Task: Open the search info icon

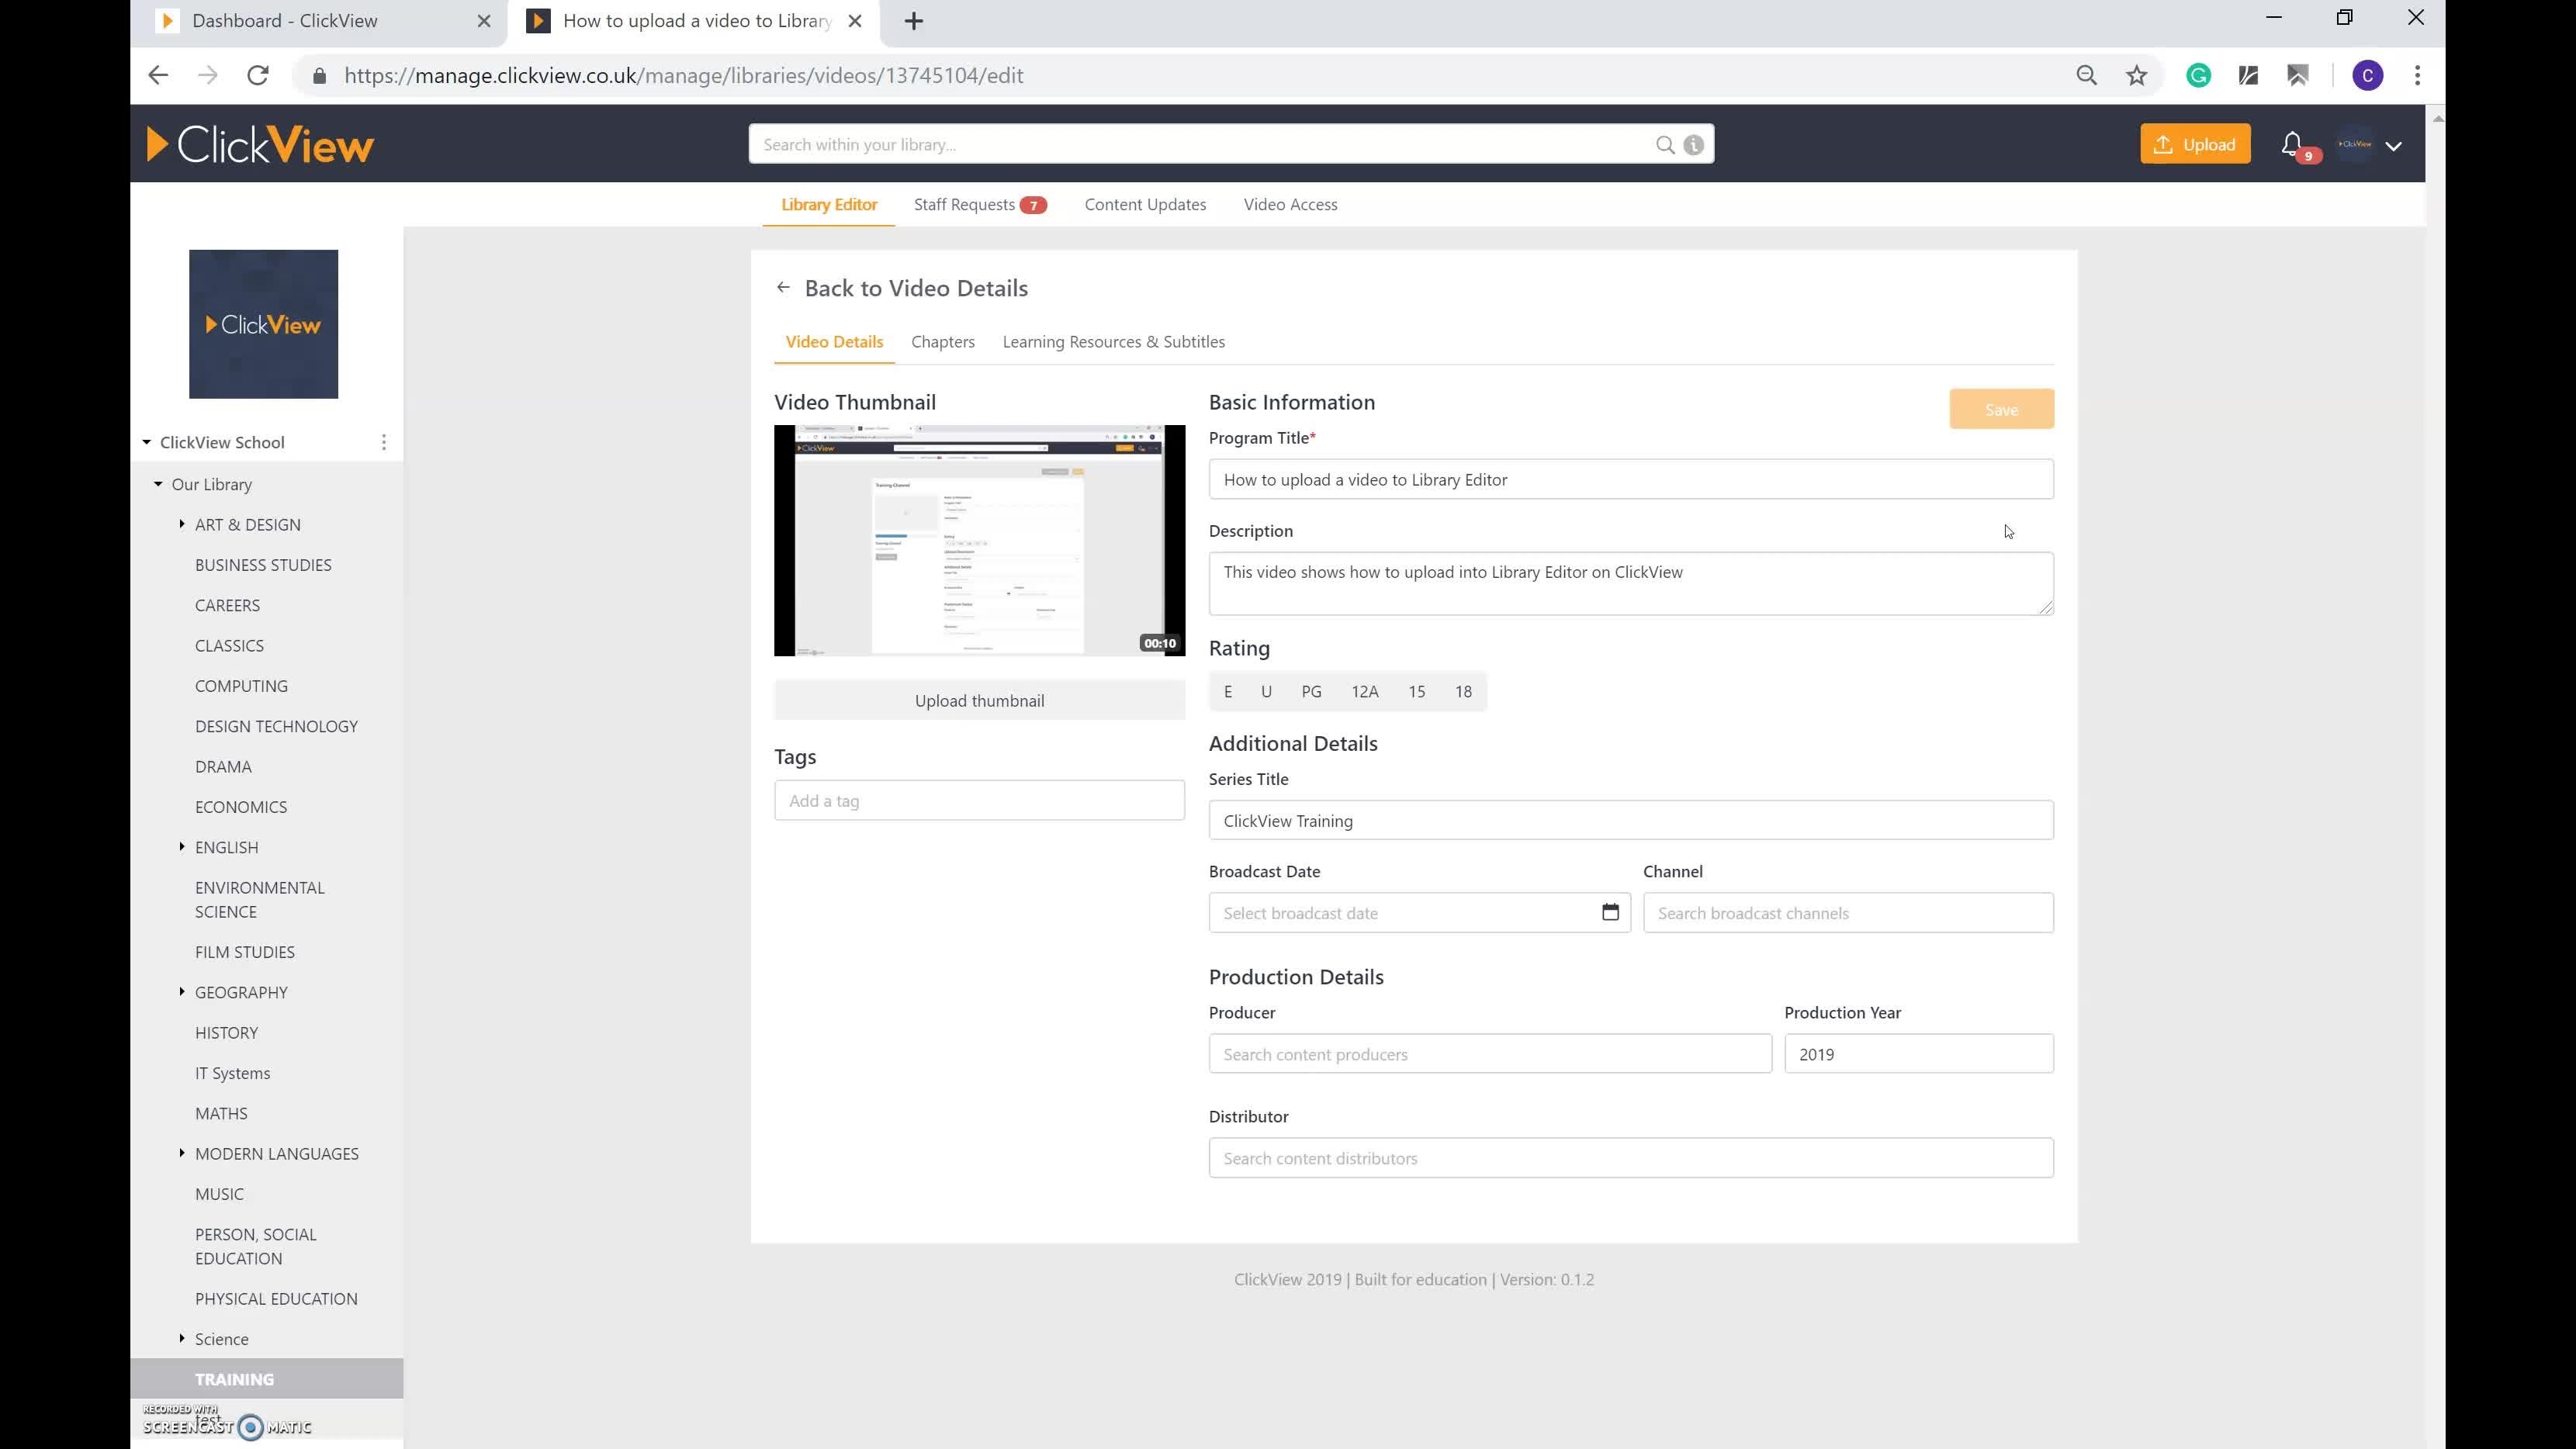Action: (x=1693, y=145)
